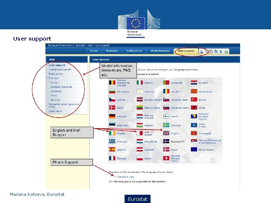Click the Nederlands link beside Netherlands flag
The width and height of the screenshot is (271, 203).
coord(151,142)
